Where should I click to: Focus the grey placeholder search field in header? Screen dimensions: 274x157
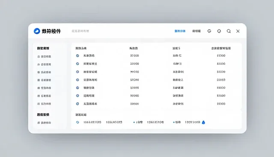point(80,31)
